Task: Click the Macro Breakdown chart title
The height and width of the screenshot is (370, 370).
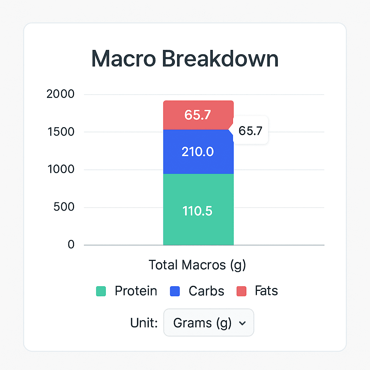Action: tap(185, 59)
